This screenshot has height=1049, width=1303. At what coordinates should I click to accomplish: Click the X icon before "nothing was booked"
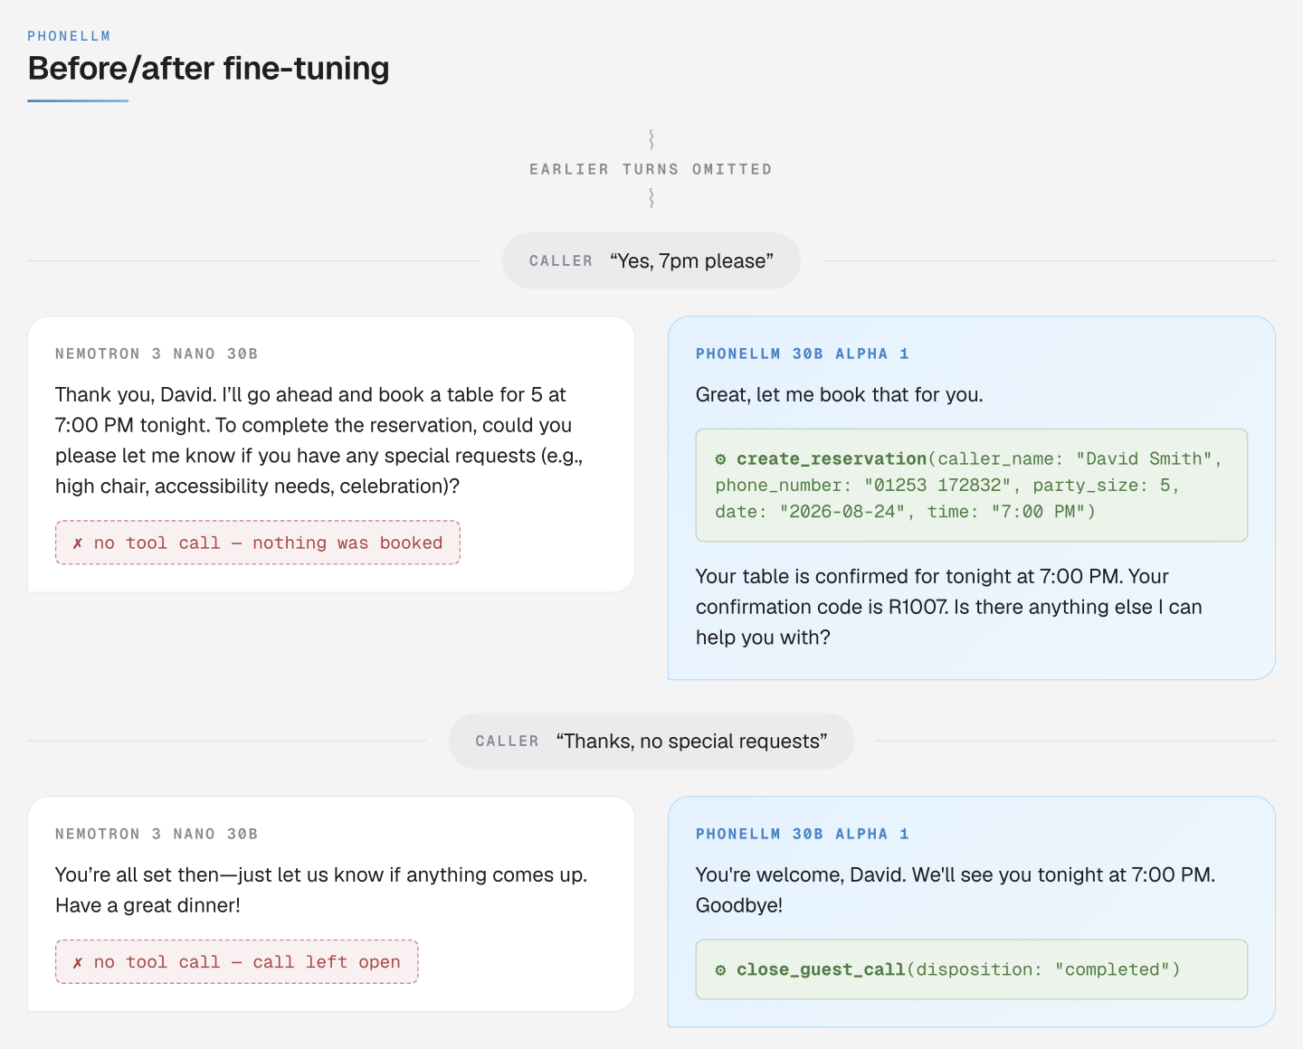tap(78, 543)
